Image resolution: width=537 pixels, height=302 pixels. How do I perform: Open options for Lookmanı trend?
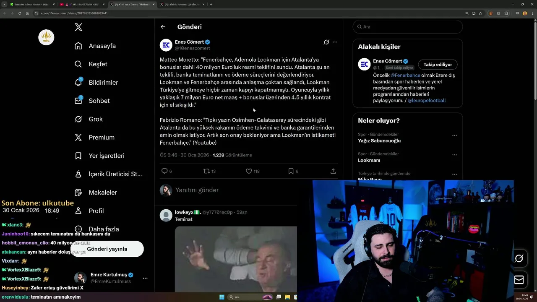point(454,155)
